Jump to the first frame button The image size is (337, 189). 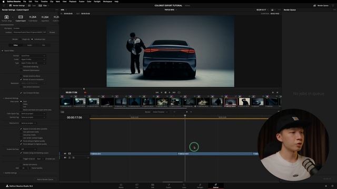pyautogui.click(x=157, y=92)
